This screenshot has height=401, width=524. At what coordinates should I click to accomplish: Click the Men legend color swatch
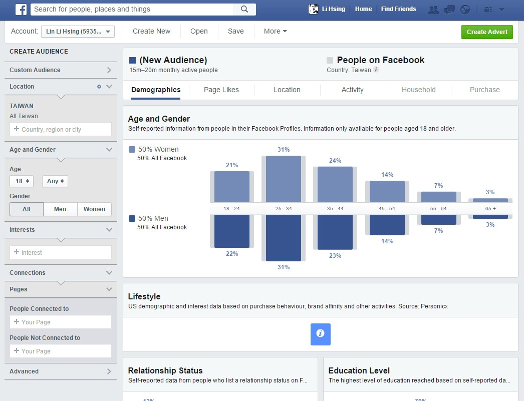point(132,218)
